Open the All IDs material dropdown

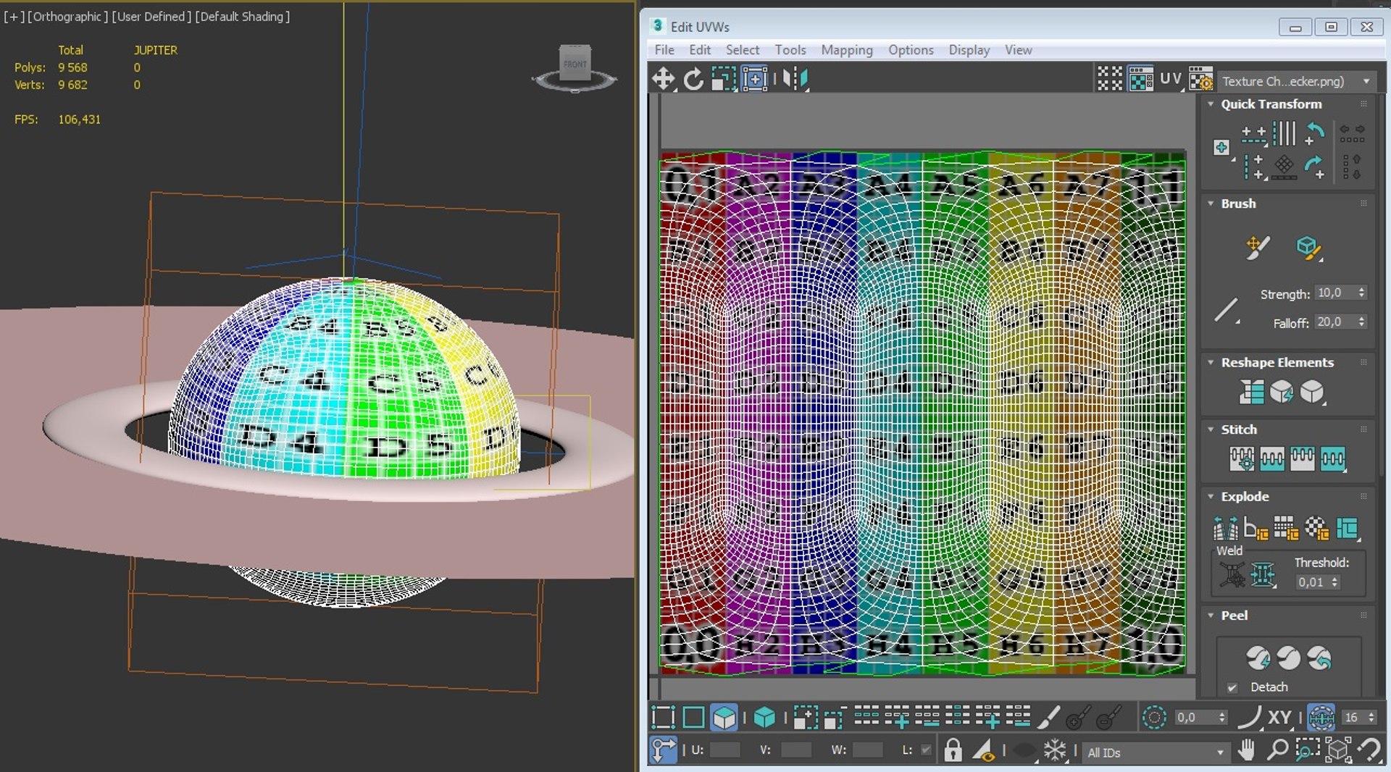[x=1156, y=752]
